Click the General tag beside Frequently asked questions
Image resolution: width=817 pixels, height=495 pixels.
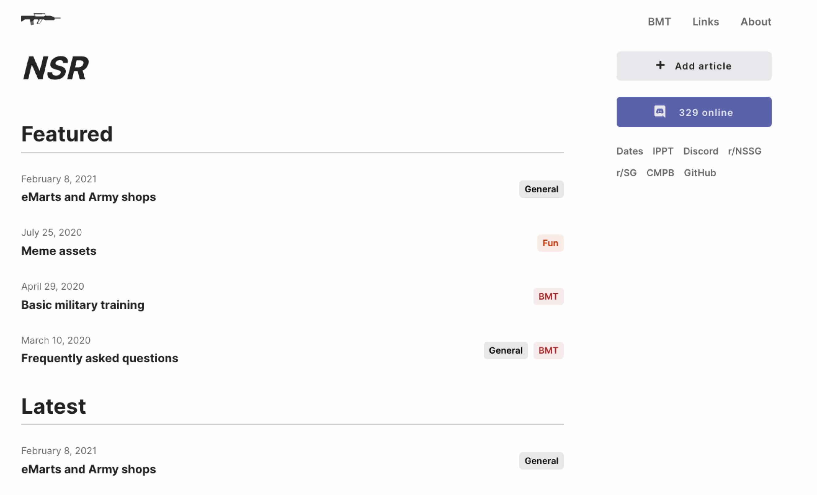click(505, 350)
